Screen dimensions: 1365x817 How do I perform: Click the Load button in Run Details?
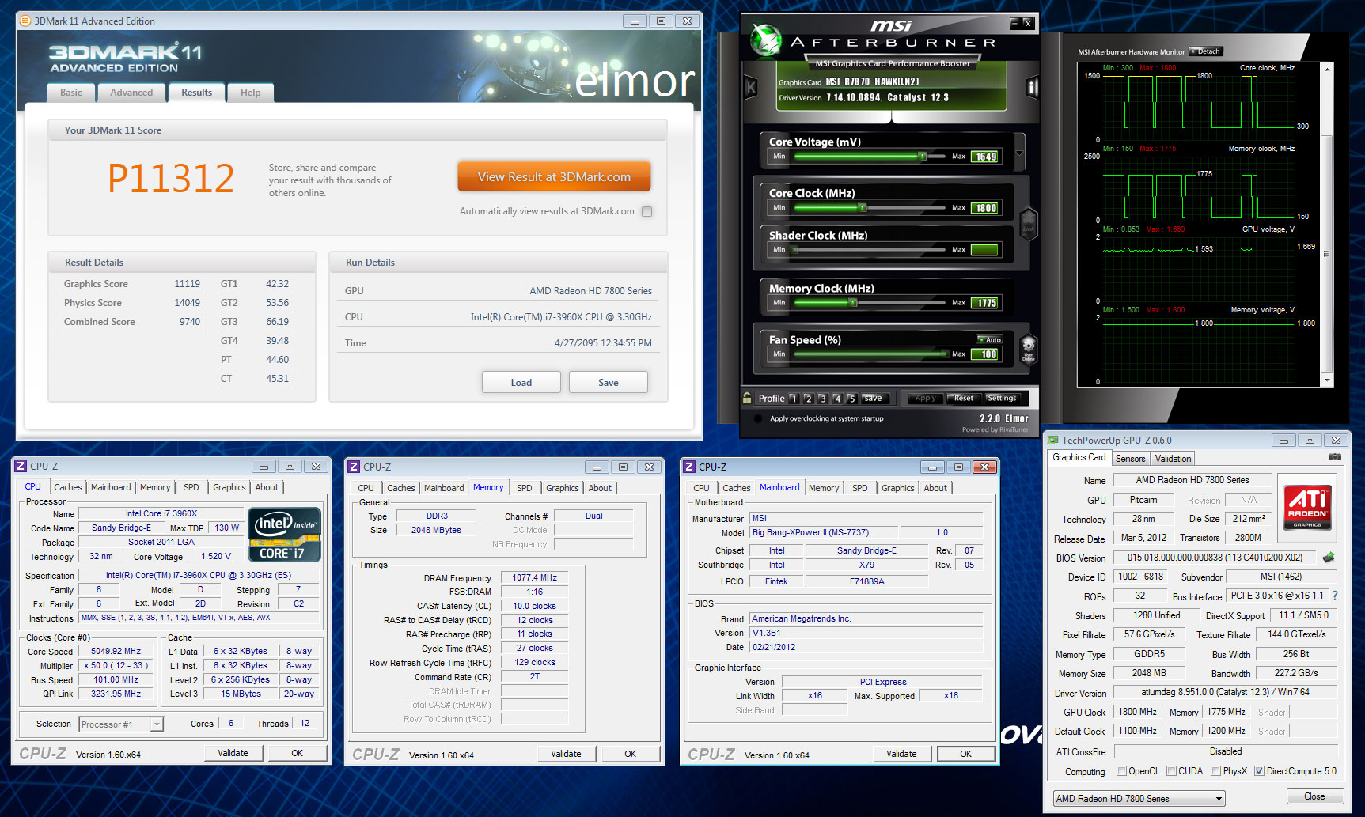click(521, 383)
